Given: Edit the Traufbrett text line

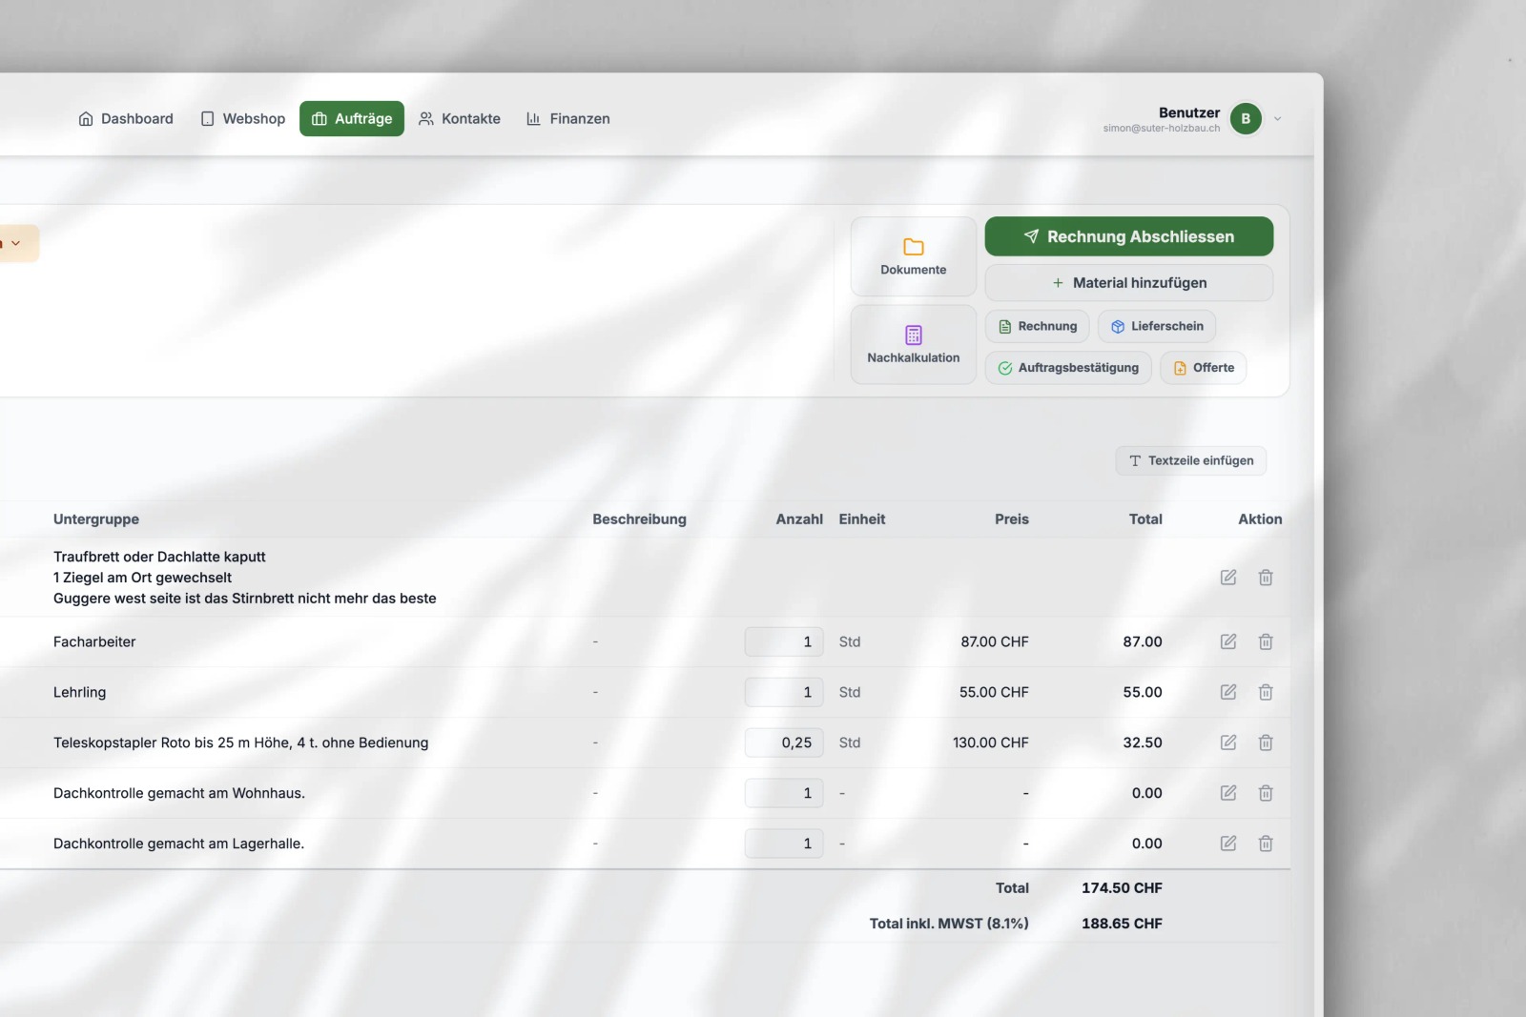Looking at the screenshot, I should [x=1228, y=578].
